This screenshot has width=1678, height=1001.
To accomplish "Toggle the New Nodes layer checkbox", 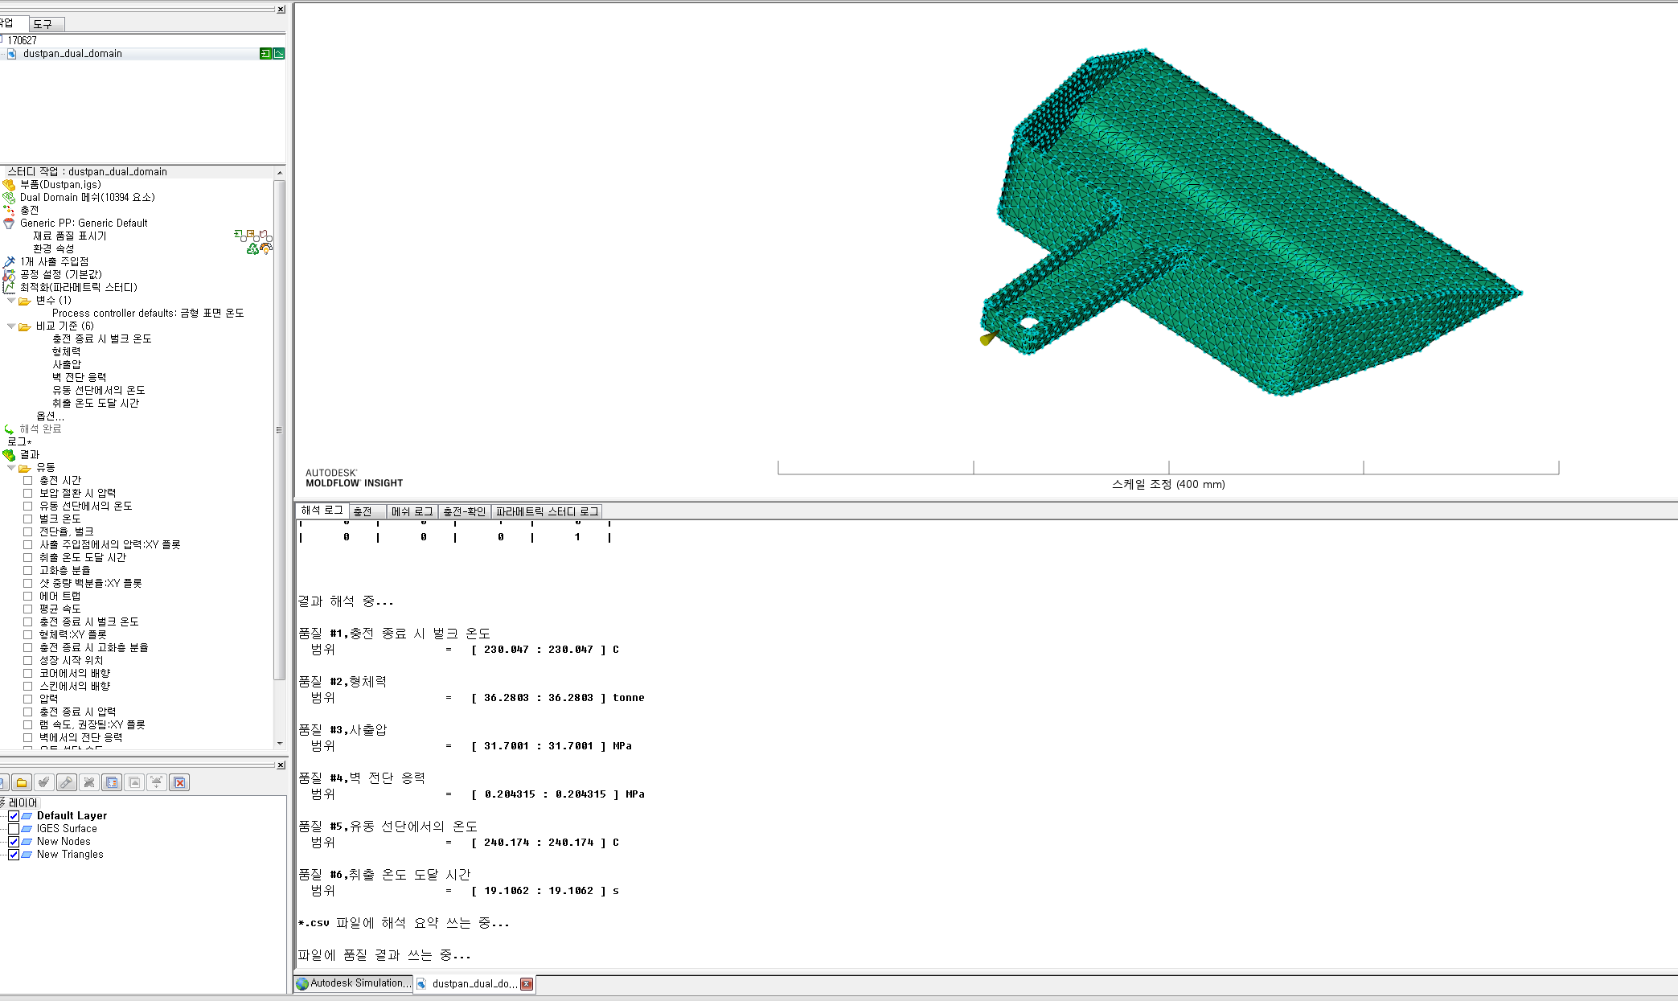I will pos(14,842).
